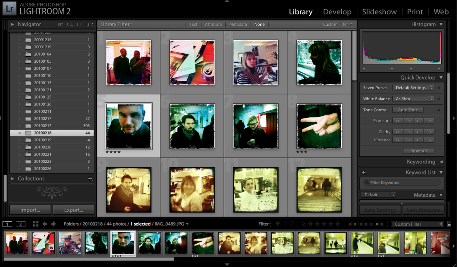Click the Sync Metadata button

pos(423,210)
